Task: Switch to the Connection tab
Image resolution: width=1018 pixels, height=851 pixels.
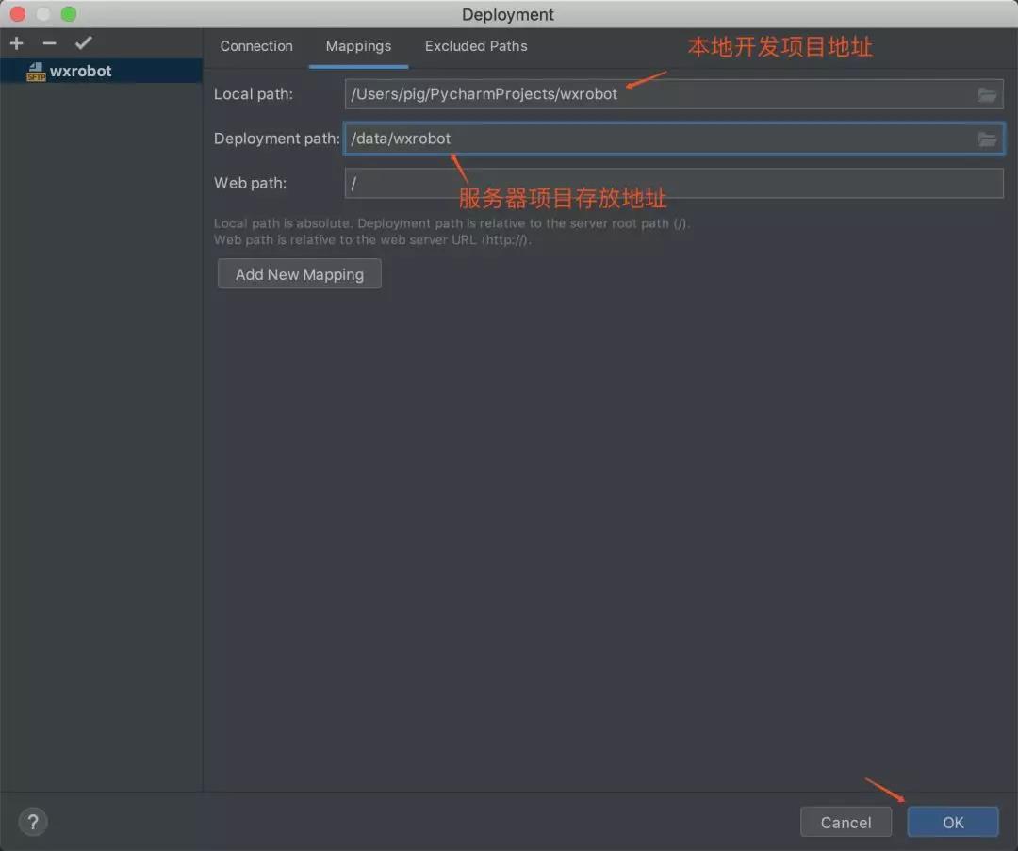Action: pos(256,46)
